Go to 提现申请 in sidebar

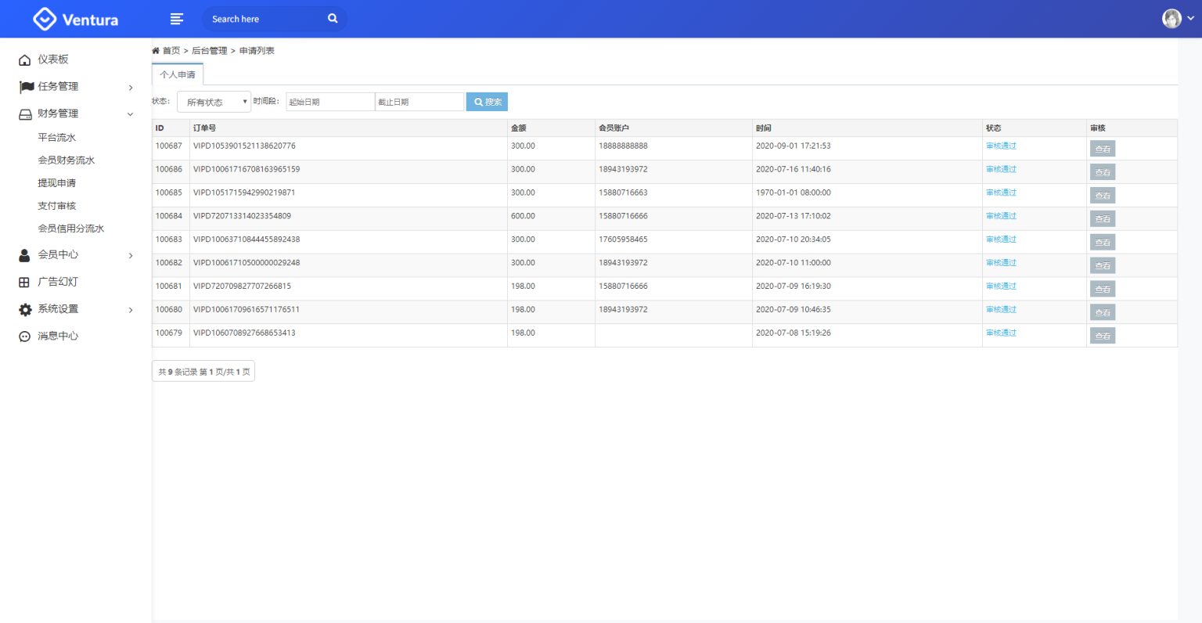(x=57, y=183)
